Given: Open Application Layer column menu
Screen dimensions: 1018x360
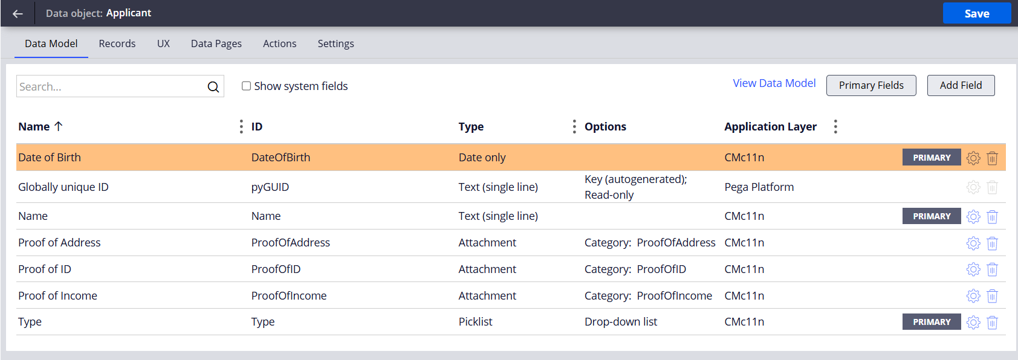Looking at the screenshot, I should pos(835,126).
